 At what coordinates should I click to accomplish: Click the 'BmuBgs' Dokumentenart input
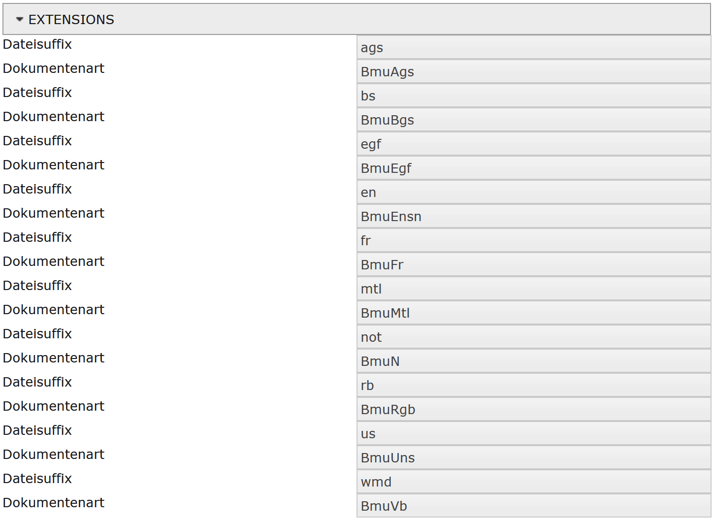point(534,120)
